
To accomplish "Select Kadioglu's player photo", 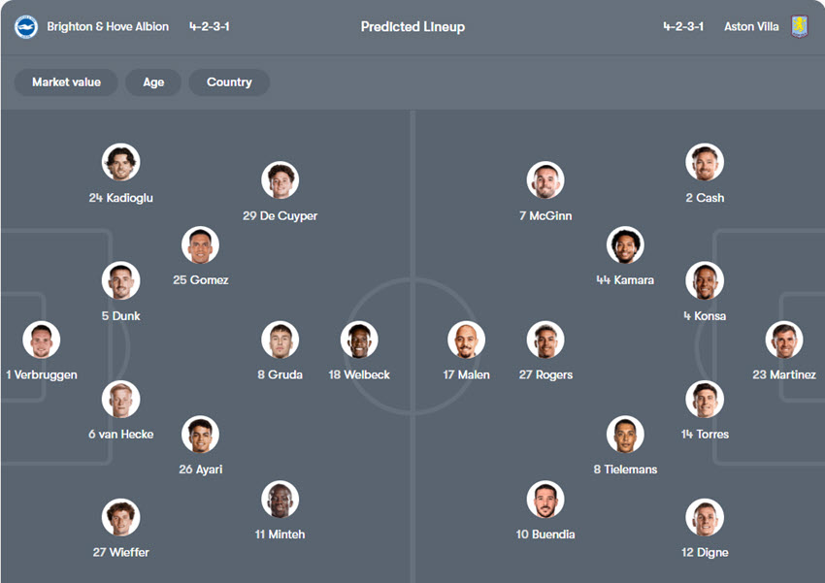I will (121, 163).
